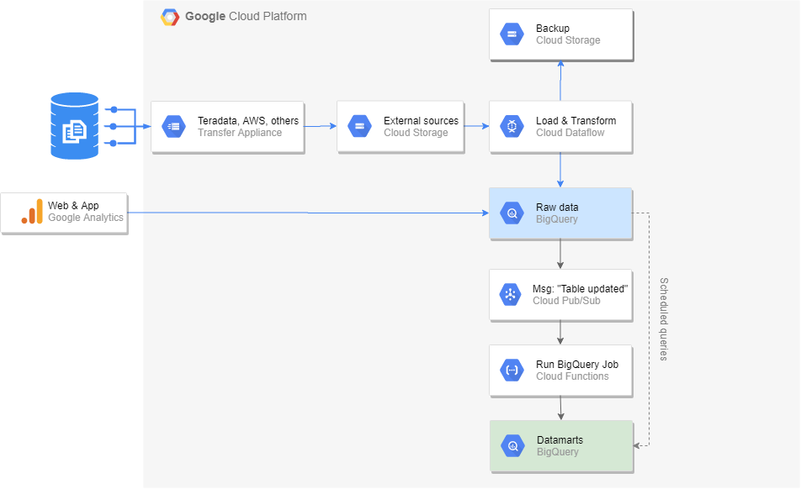Image resolution: width=801 pixels, height=489 pixels.
Task: Select the blue database cylinder icon
Action: coord(74,126)
